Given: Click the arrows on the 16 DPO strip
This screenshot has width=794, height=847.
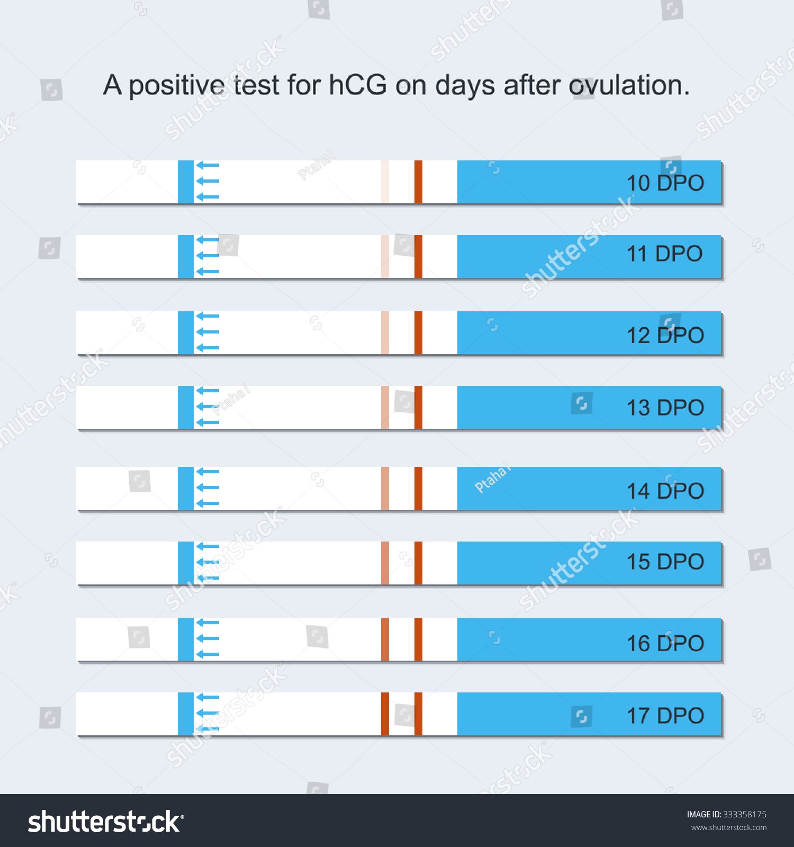Looking at the screenshot, I should tap(207, 638).
